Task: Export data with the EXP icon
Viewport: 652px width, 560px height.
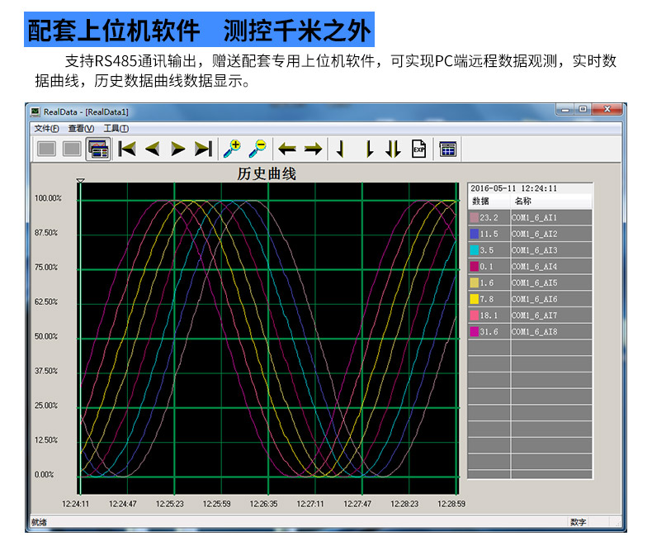Action: 418,149
